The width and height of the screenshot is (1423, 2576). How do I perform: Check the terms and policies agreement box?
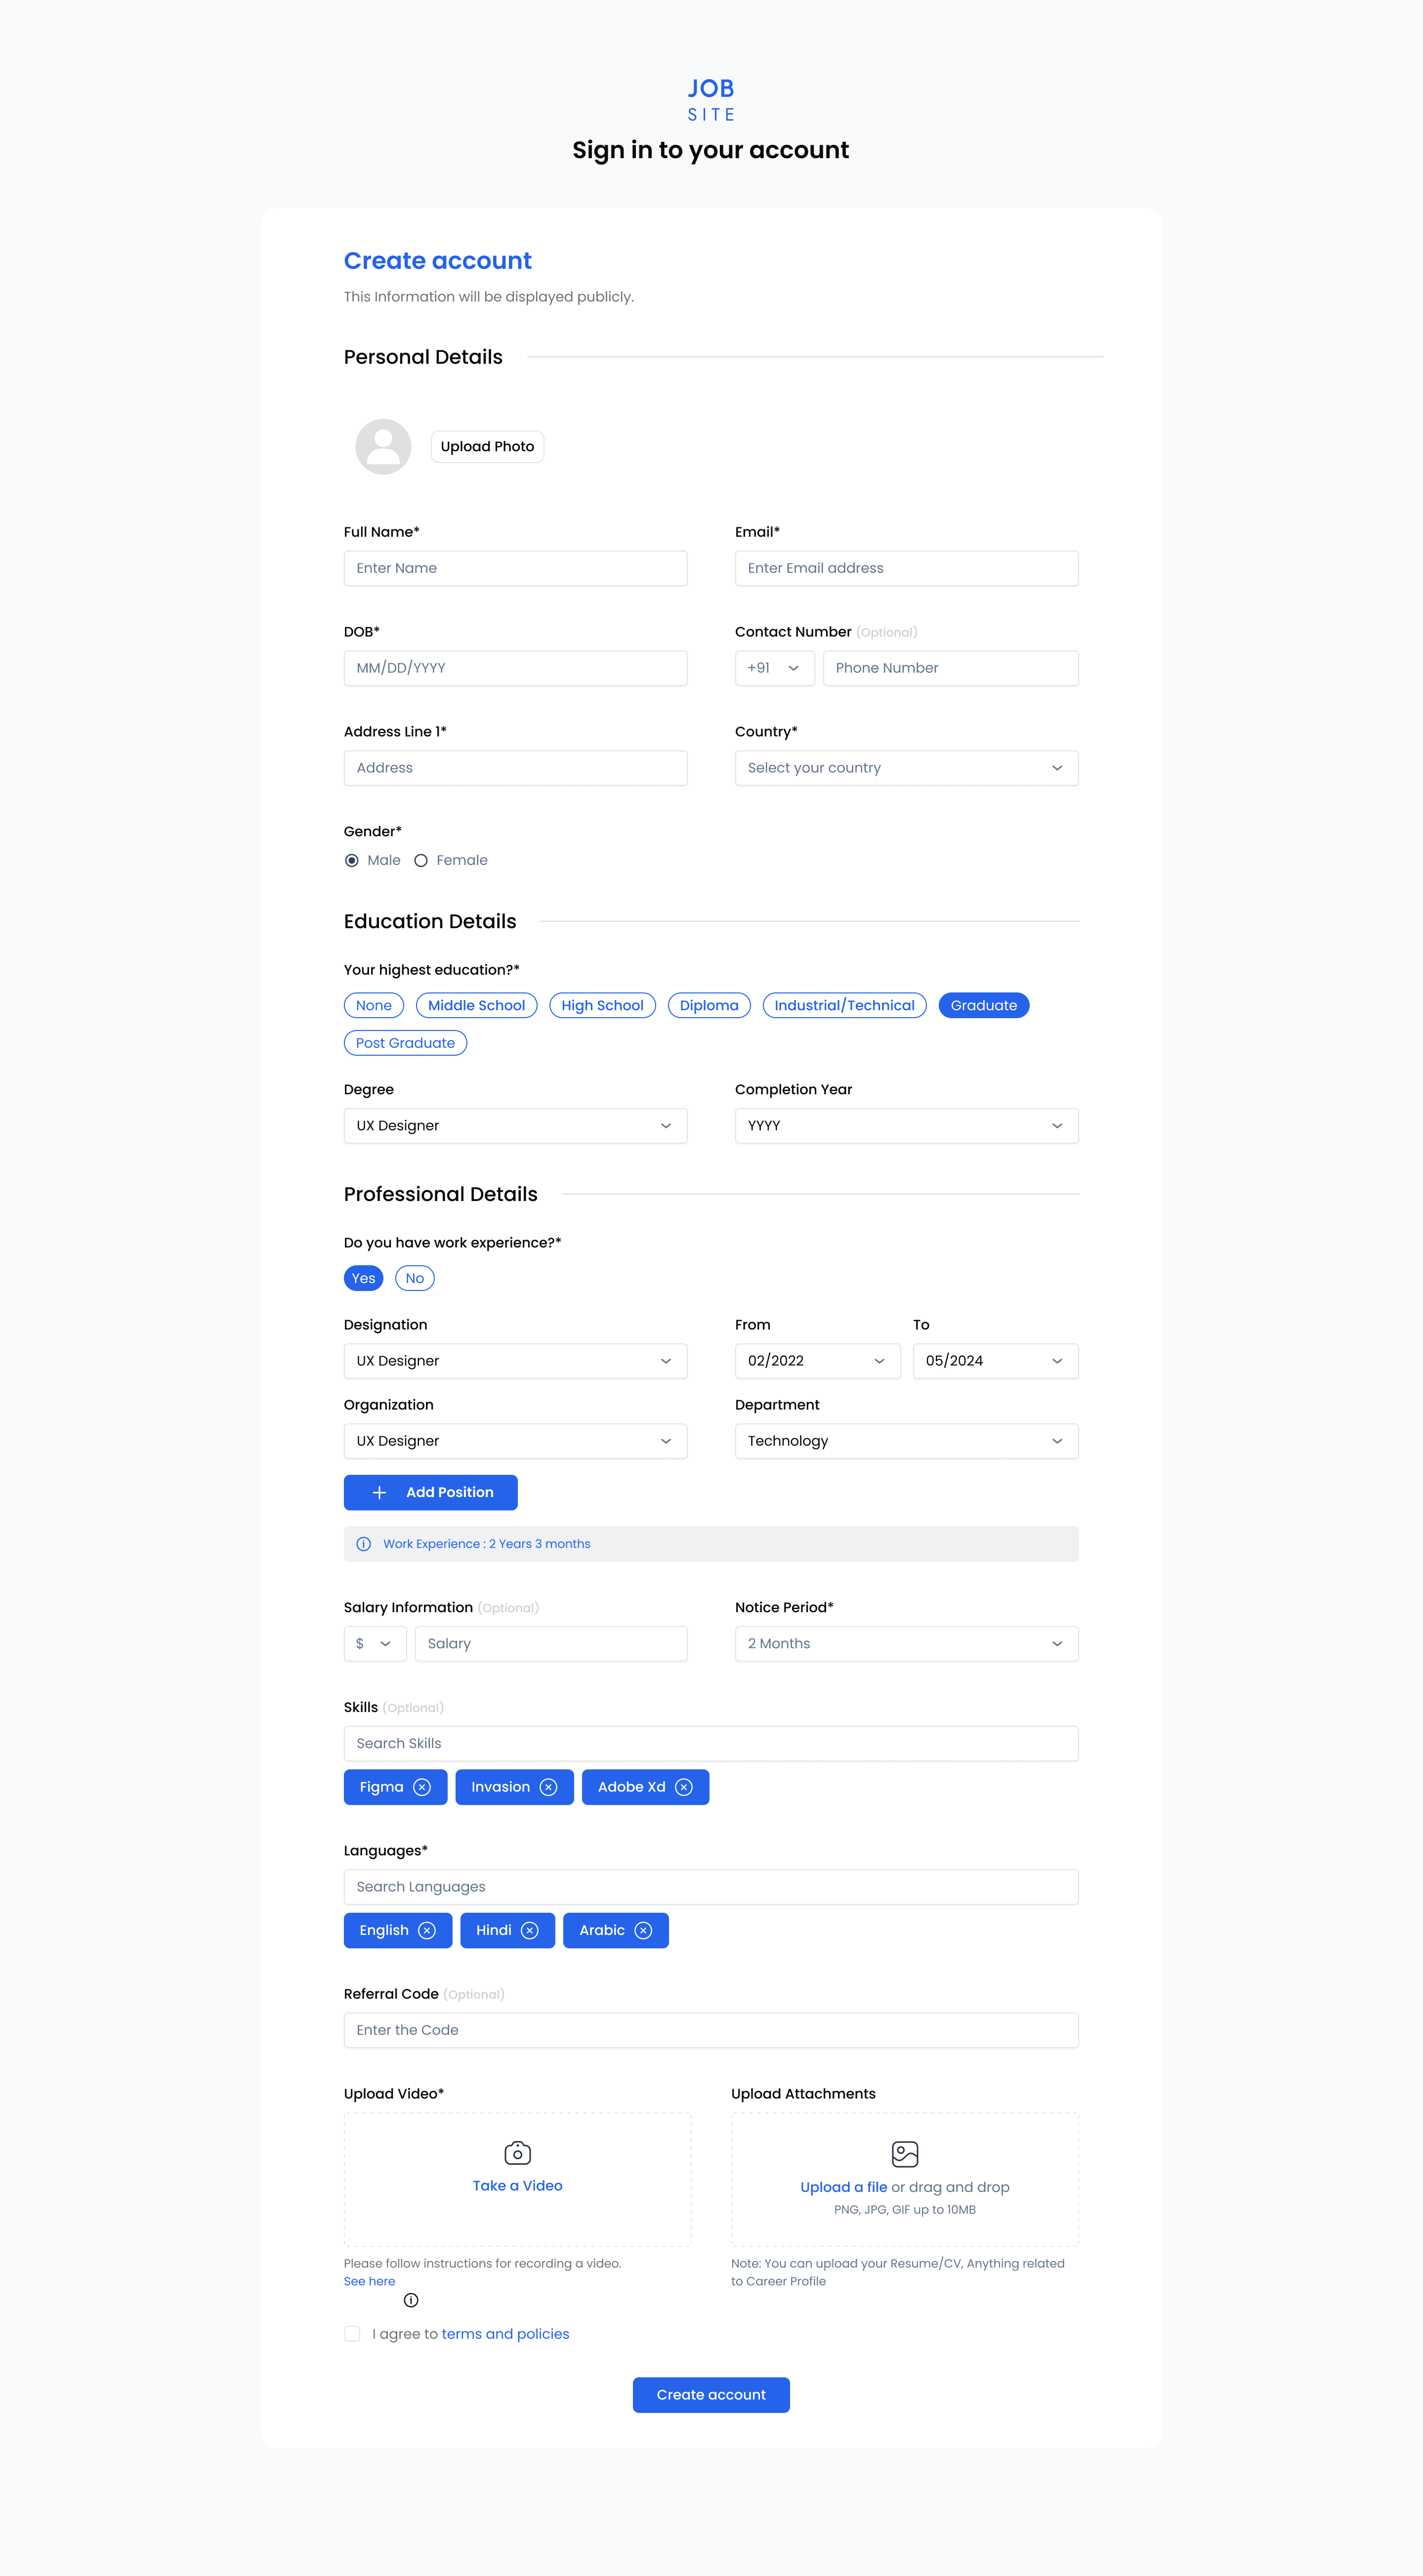pos(352,2334)
